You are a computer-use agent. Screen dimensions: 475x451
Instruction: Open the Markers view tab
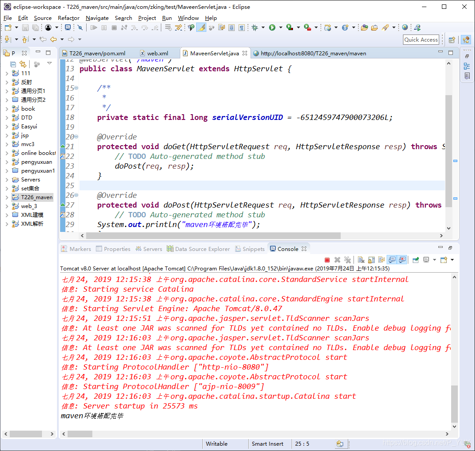point(76,249)
